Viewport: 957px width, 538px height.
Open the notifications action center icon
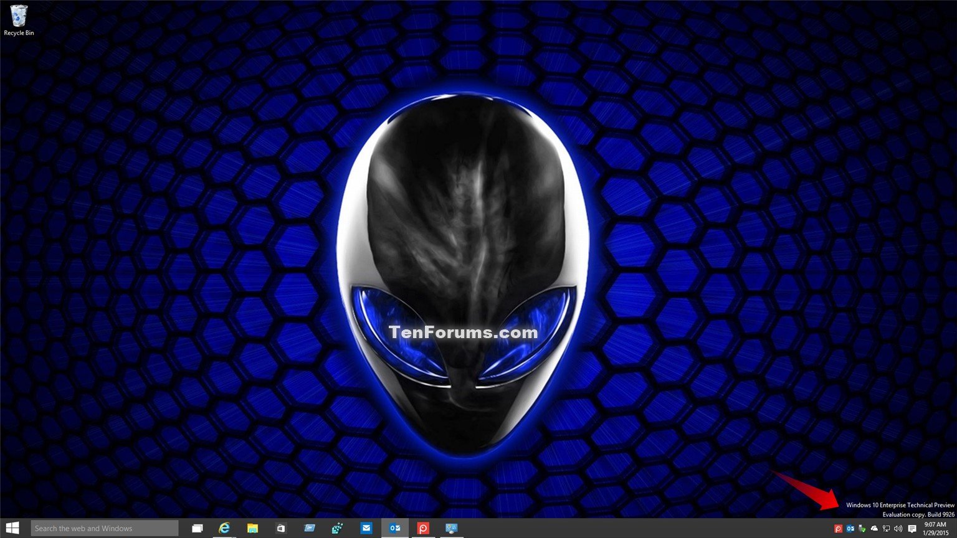[912, 529]
